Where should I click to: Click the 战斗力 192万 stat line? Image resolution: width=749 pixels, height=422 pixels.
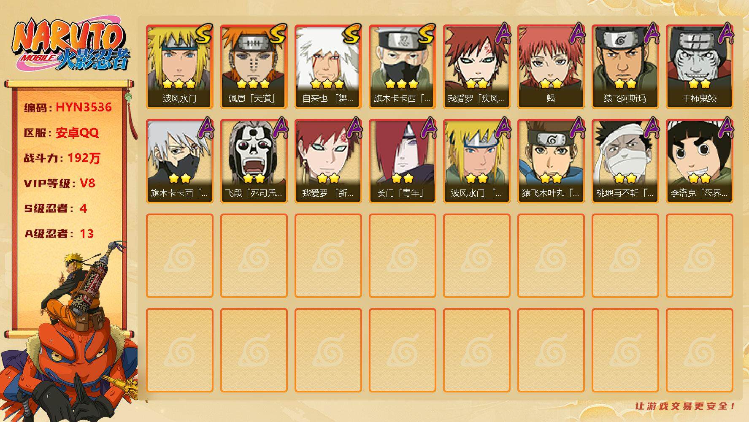[62, 158]
